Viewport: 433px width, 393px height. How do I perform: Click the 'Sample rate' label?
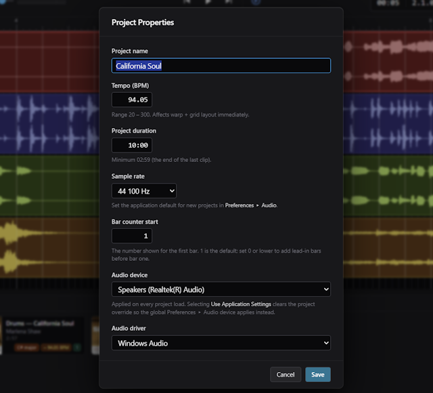tap(128, 176)
